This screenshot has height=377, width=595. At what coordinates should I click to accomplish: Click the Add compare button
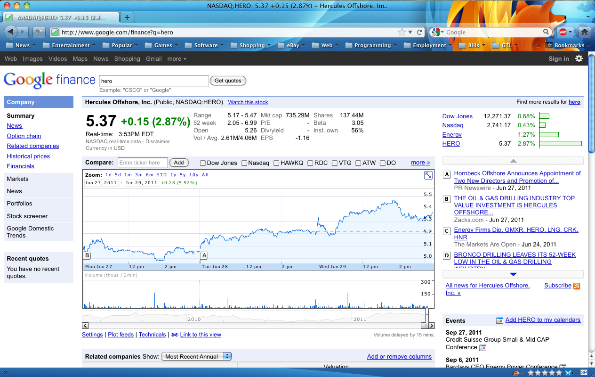coord(179,163)
